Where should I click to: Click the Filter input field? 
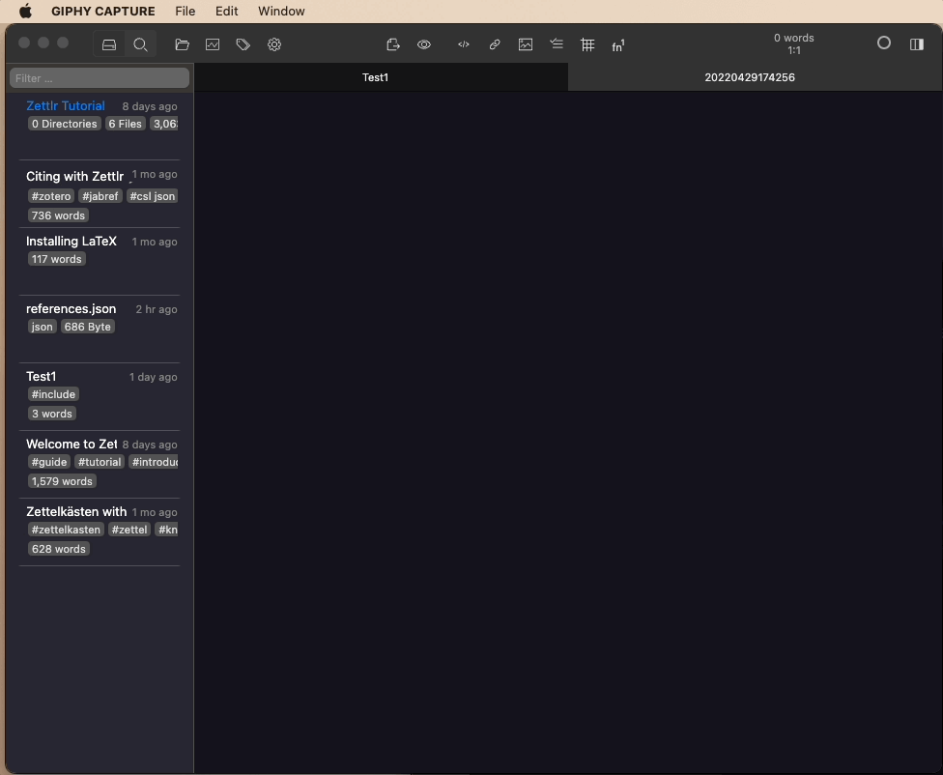pos(99,77)
